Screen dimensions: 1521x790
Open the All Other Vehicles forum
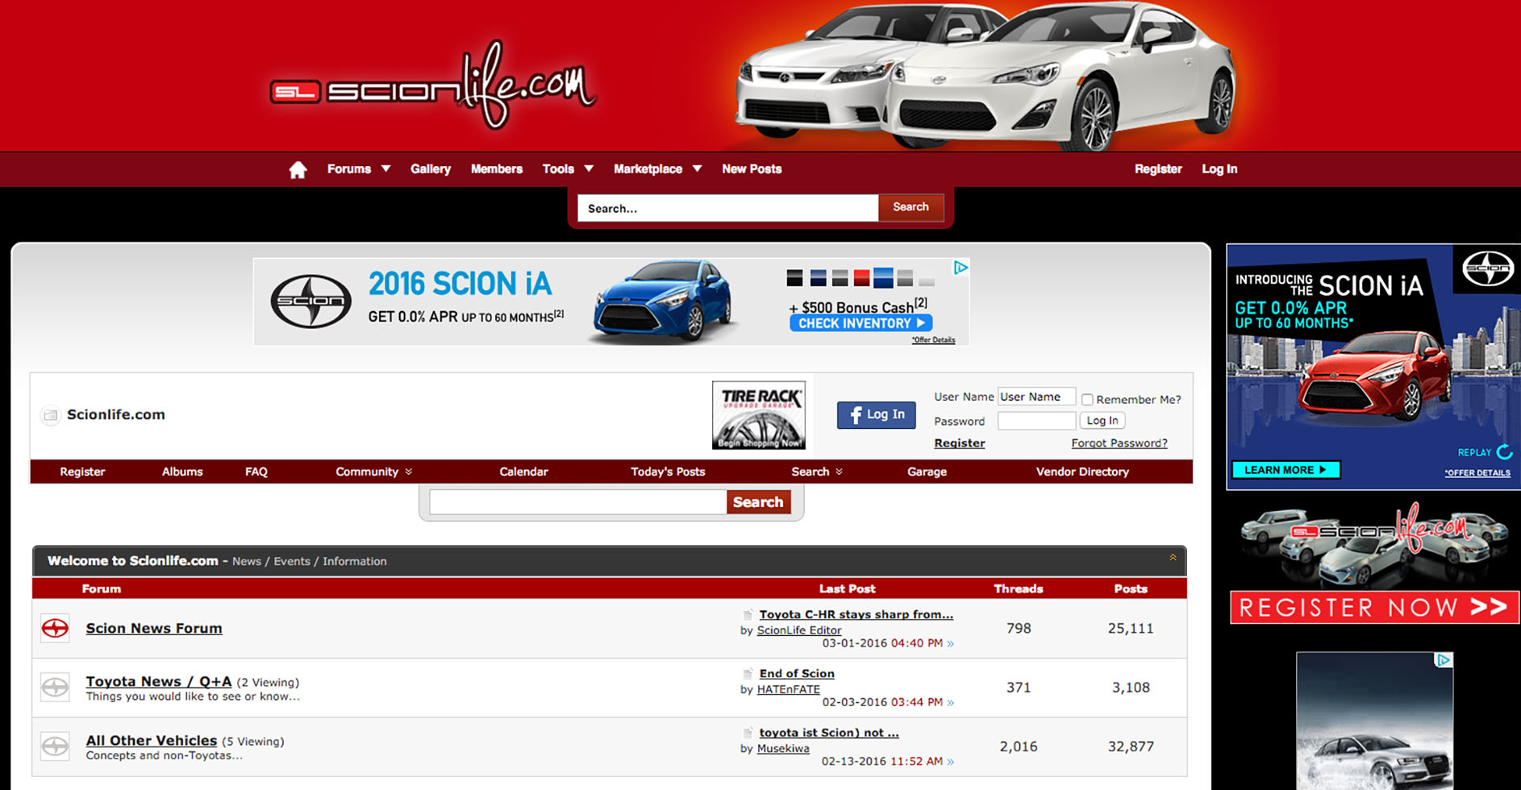152,740
